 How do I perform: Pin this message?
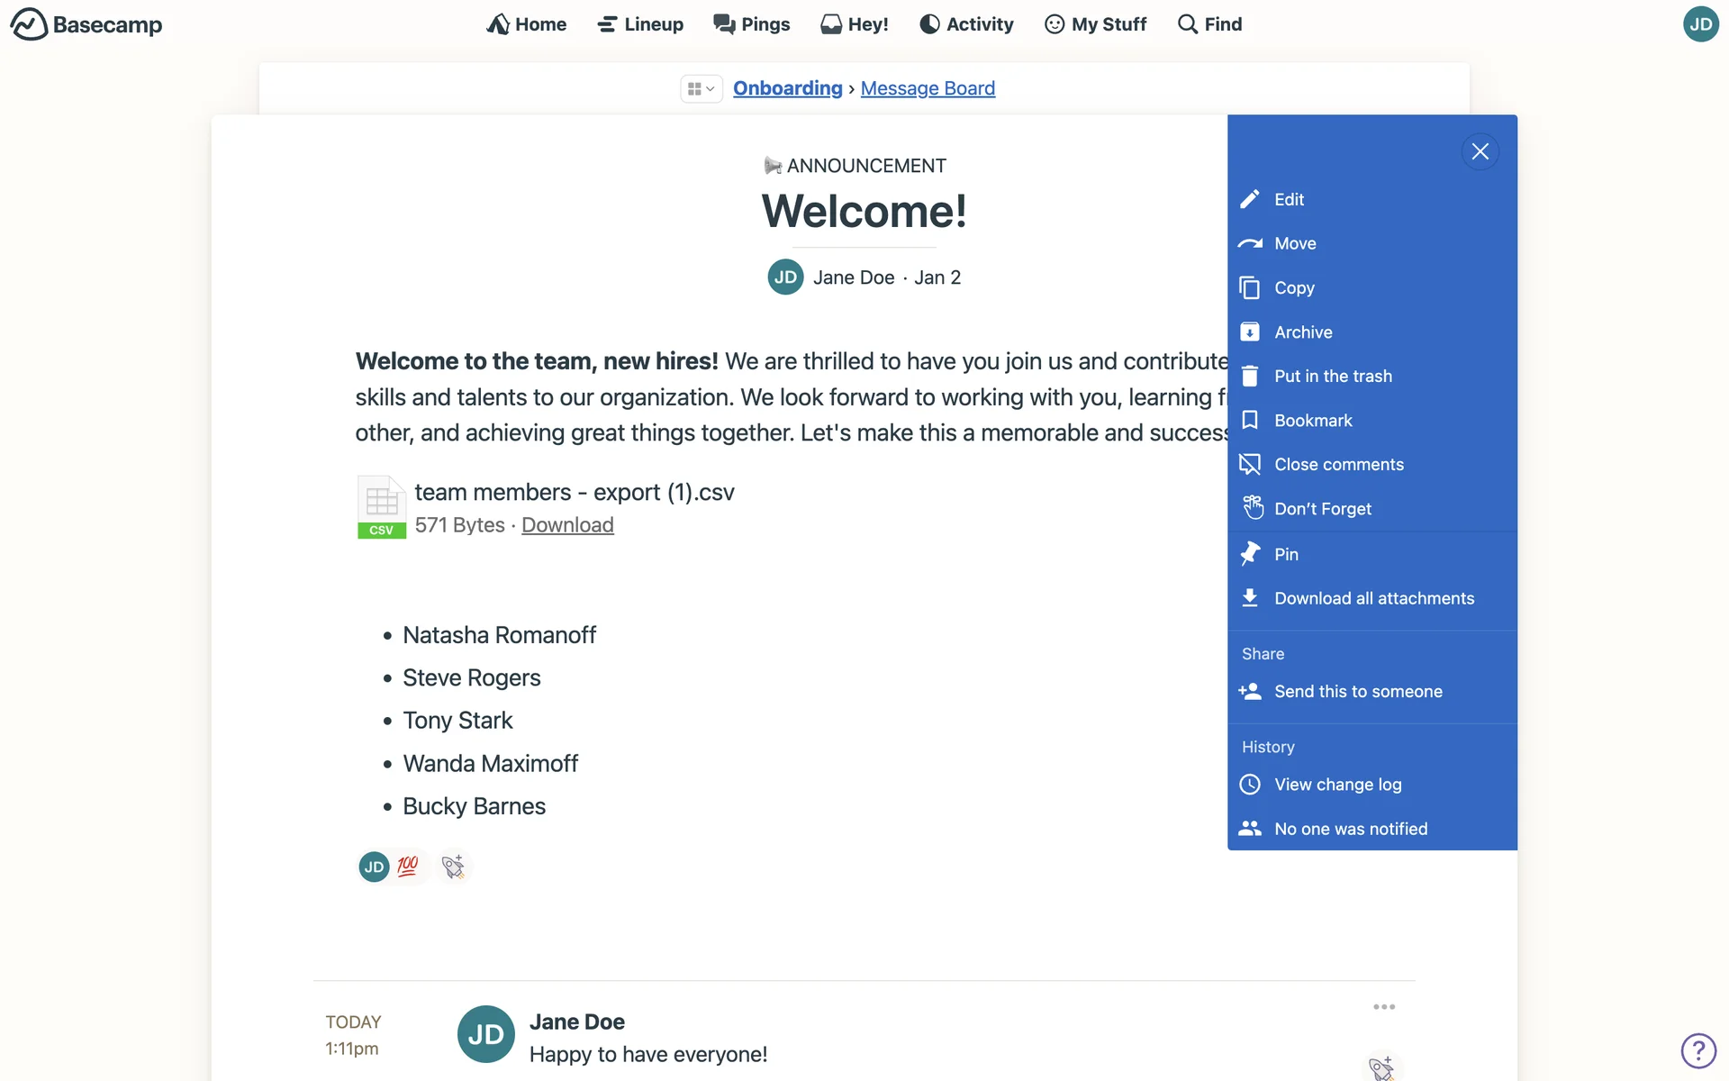[x=1285, y=554]
